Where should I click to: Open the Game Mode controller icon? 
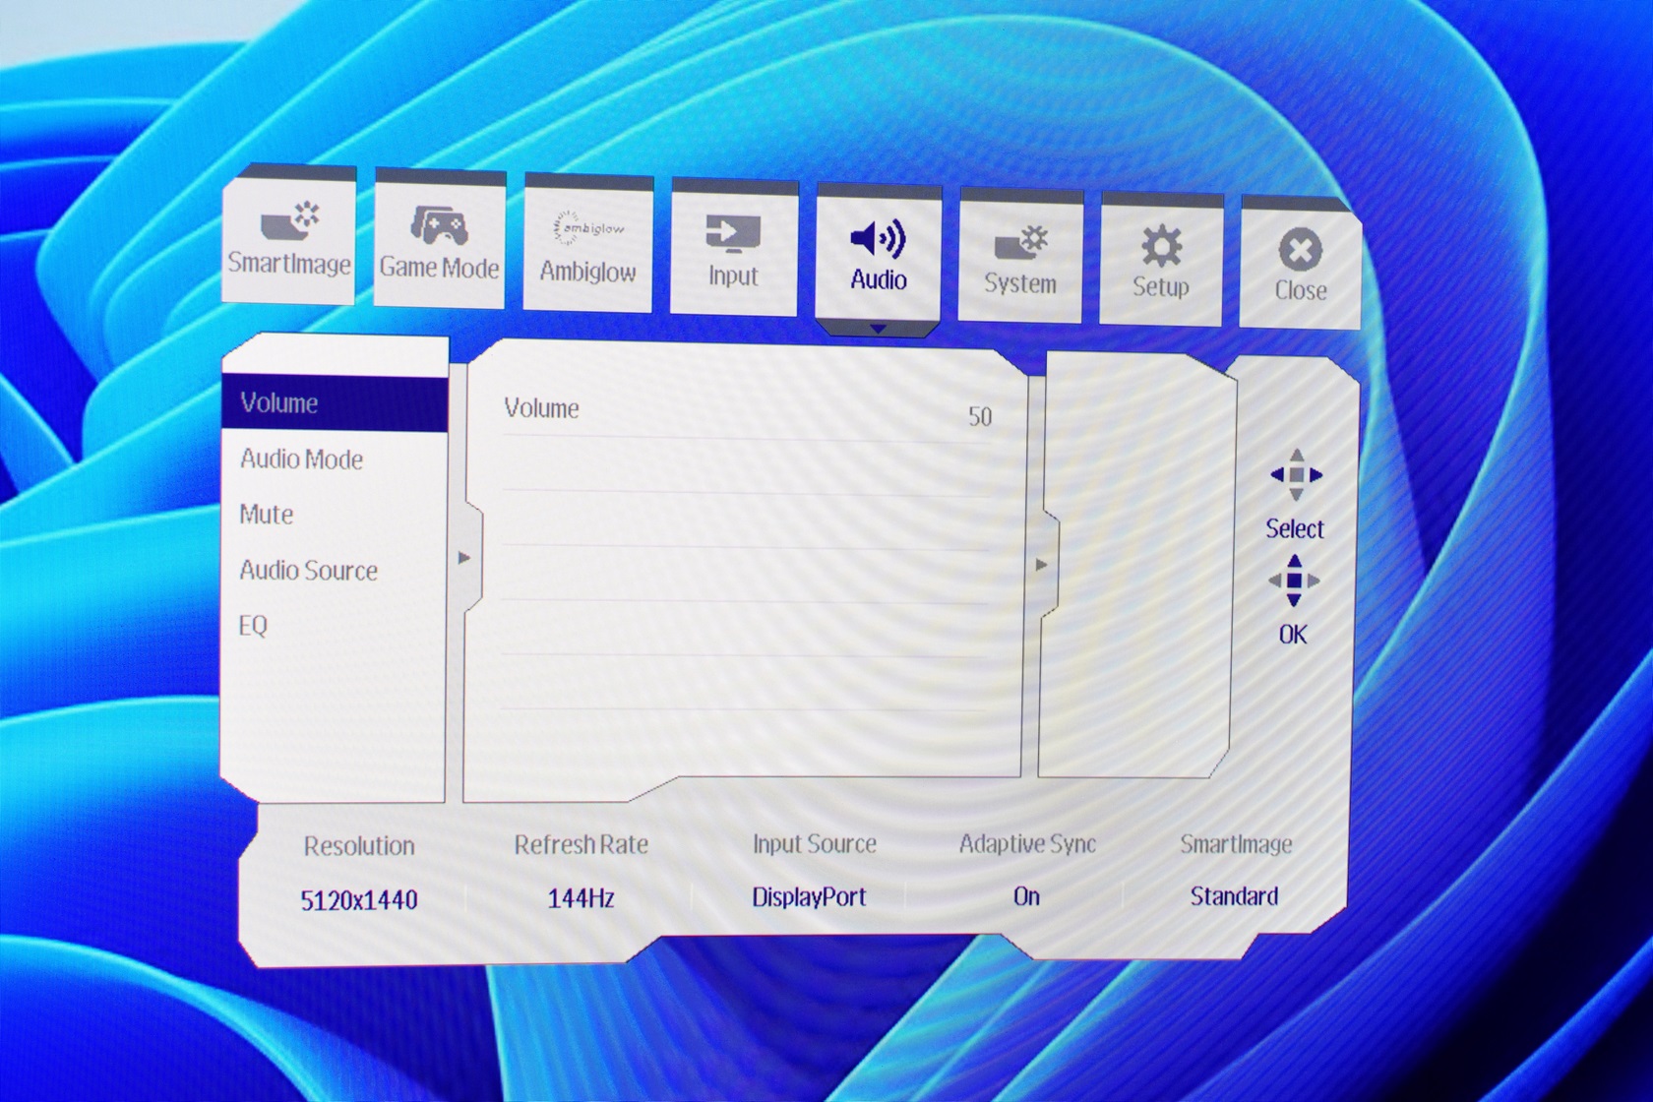(439, 224)
